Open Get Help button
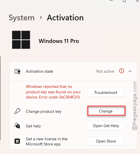This screenshot has width=140, height=154. point(106,126)
